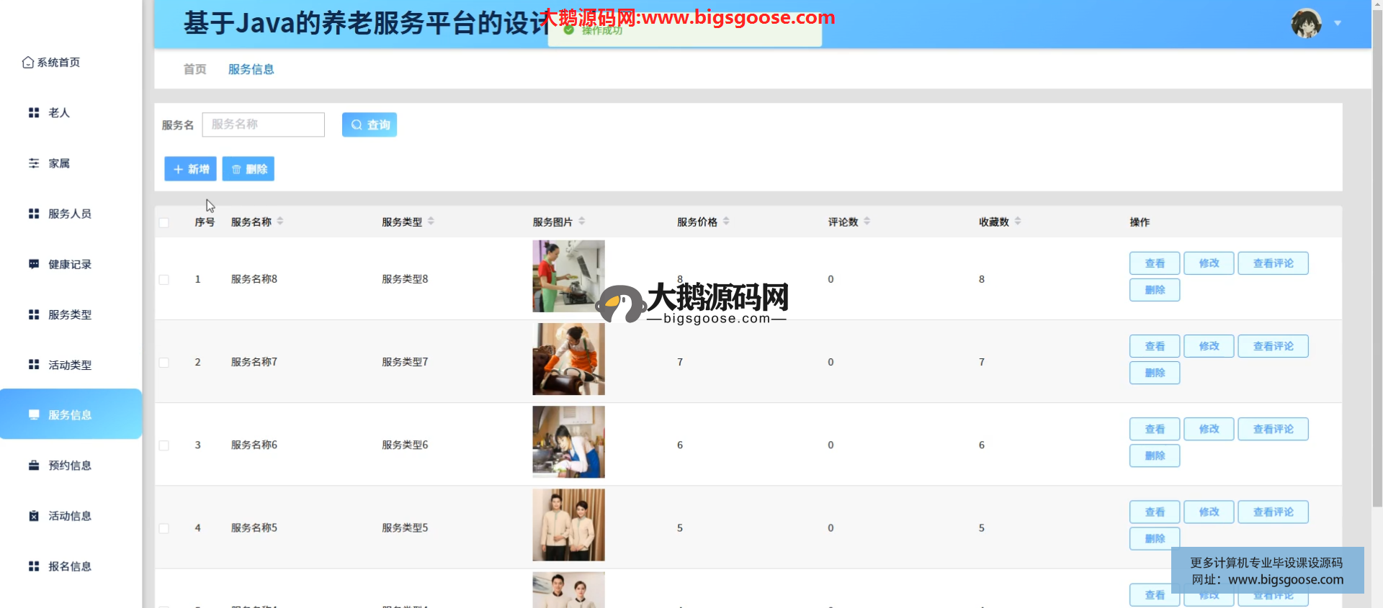
Task: Click the grid icon next to 报名信息
Action: click(x=34, y=566)
